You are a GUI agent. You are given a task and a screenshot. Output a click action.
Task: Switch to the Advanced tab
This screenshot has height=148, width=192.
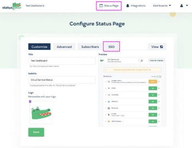point(64,47)
